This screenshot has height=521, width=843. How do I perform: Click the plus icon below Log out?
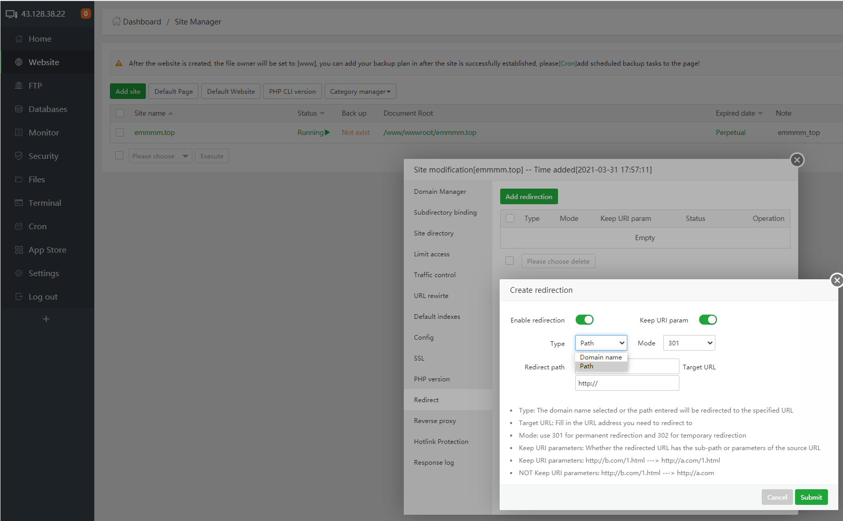click(46, 319)
